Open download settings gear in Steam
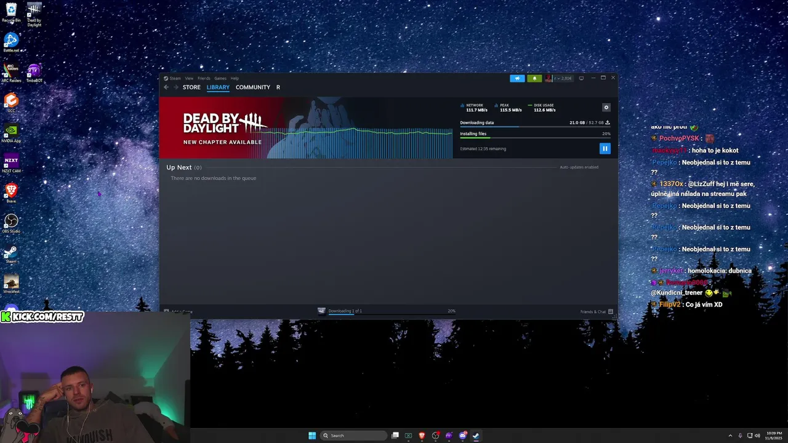The height and width of the screenshot is (443, 788). (606, 107)
